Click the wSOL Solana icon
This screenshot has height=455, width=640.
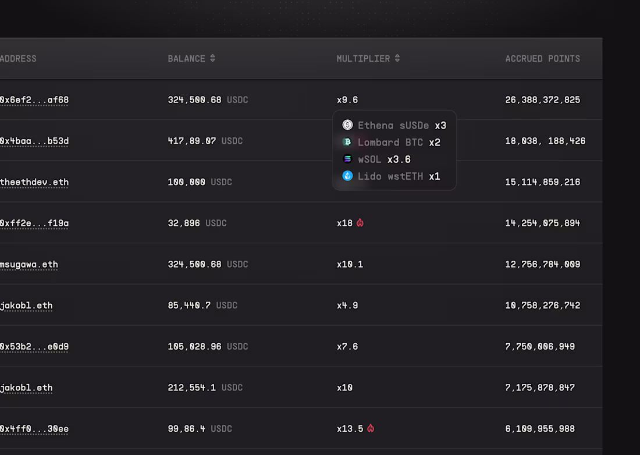coord(347,159)
